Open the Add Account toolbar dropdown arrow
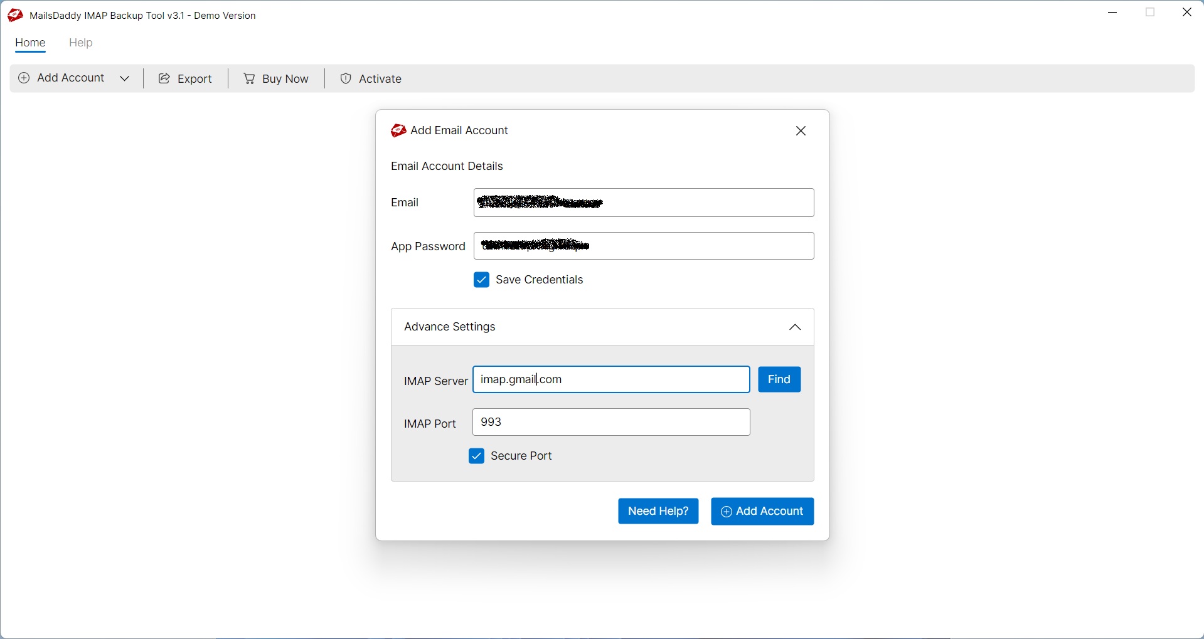The height and width of the screenshot is (639, 1204). pyautogui.click(x=125, y=78)
